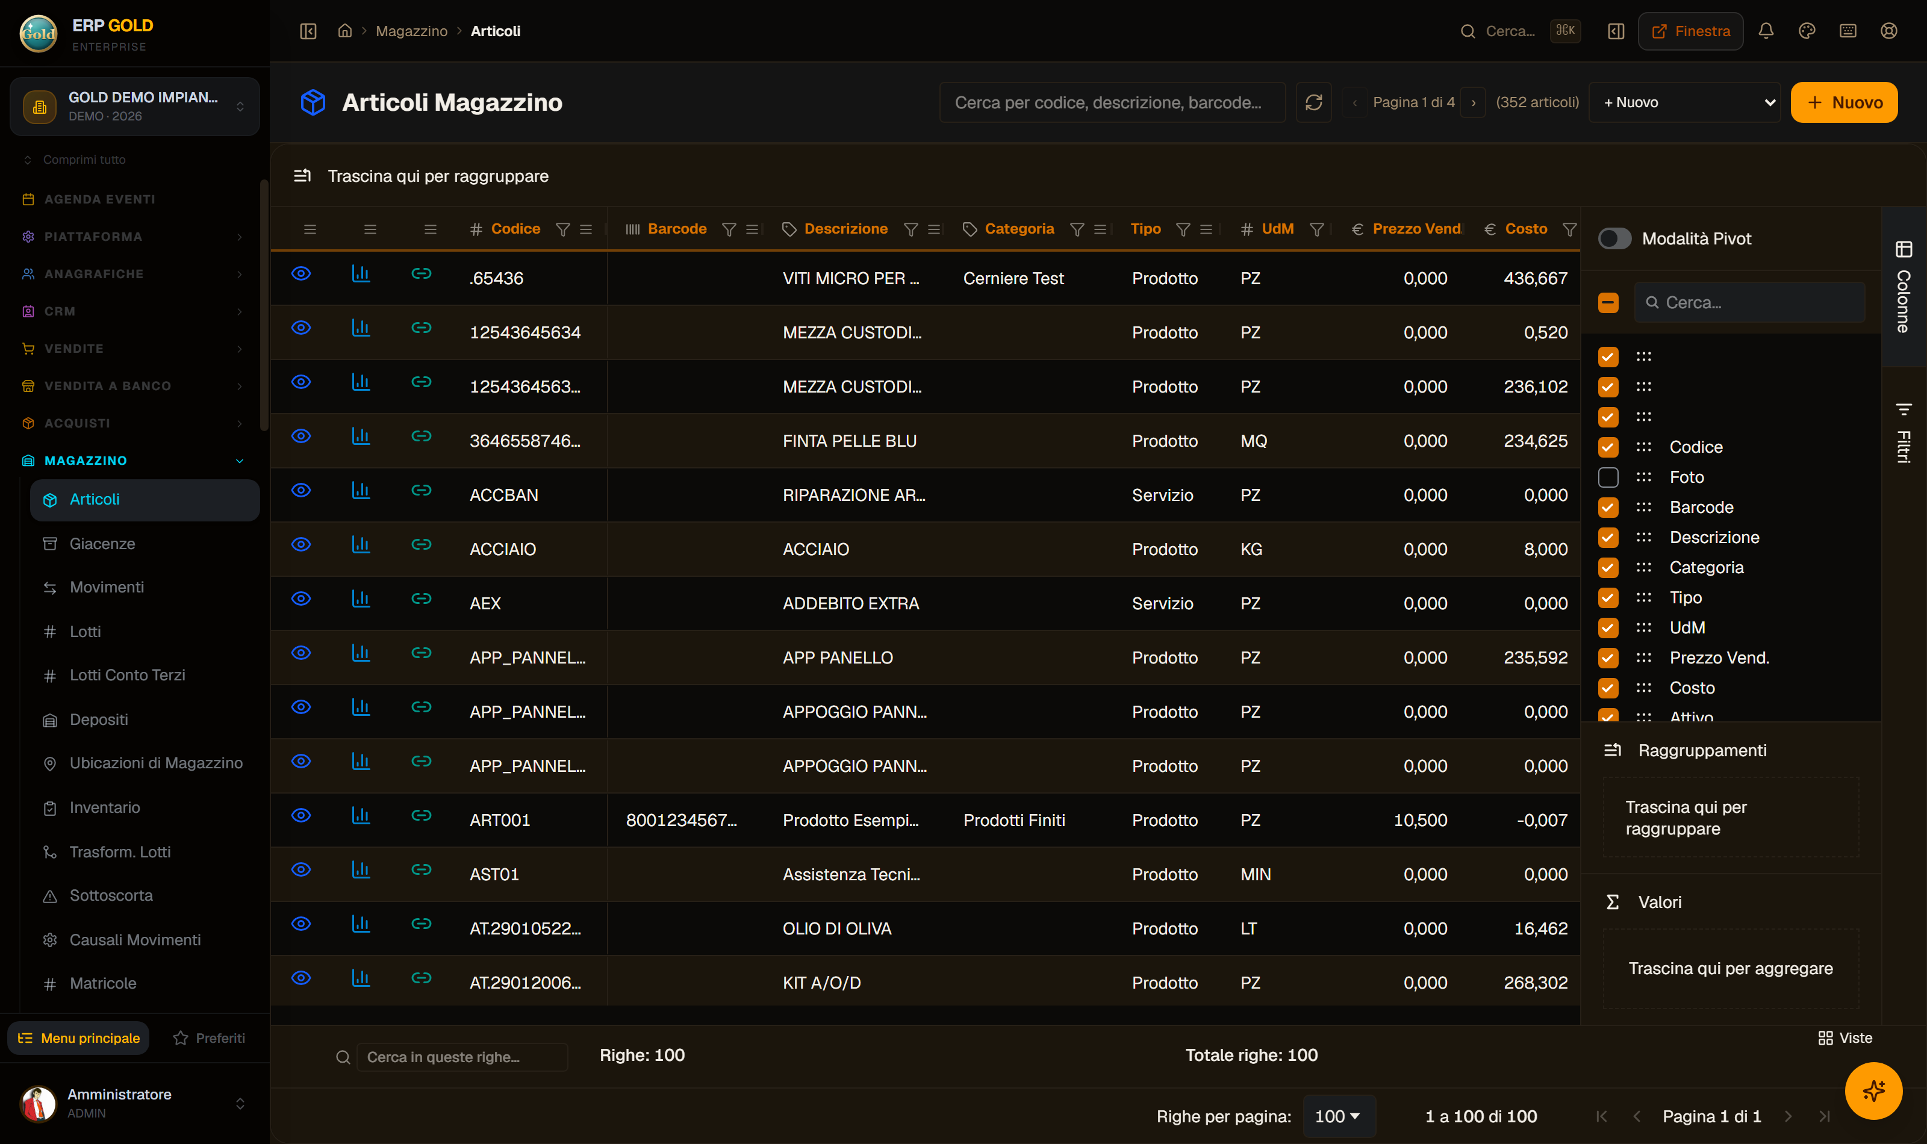Collapse the sidebar panel icon
1927x1144 pixels.
(x=308, y=31)
